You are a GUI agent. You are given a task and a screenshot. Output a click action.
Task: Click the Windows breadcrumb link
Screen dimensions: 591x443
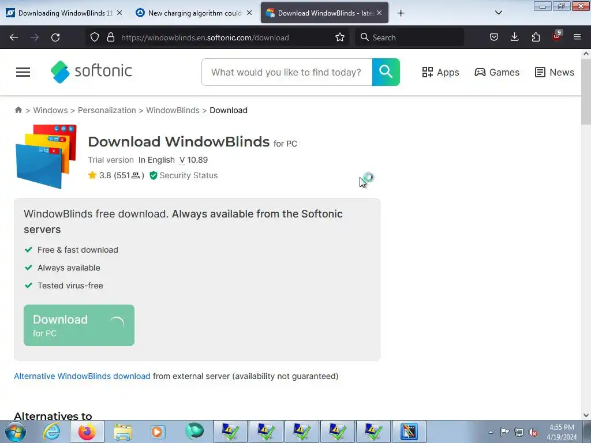[51, 110]
